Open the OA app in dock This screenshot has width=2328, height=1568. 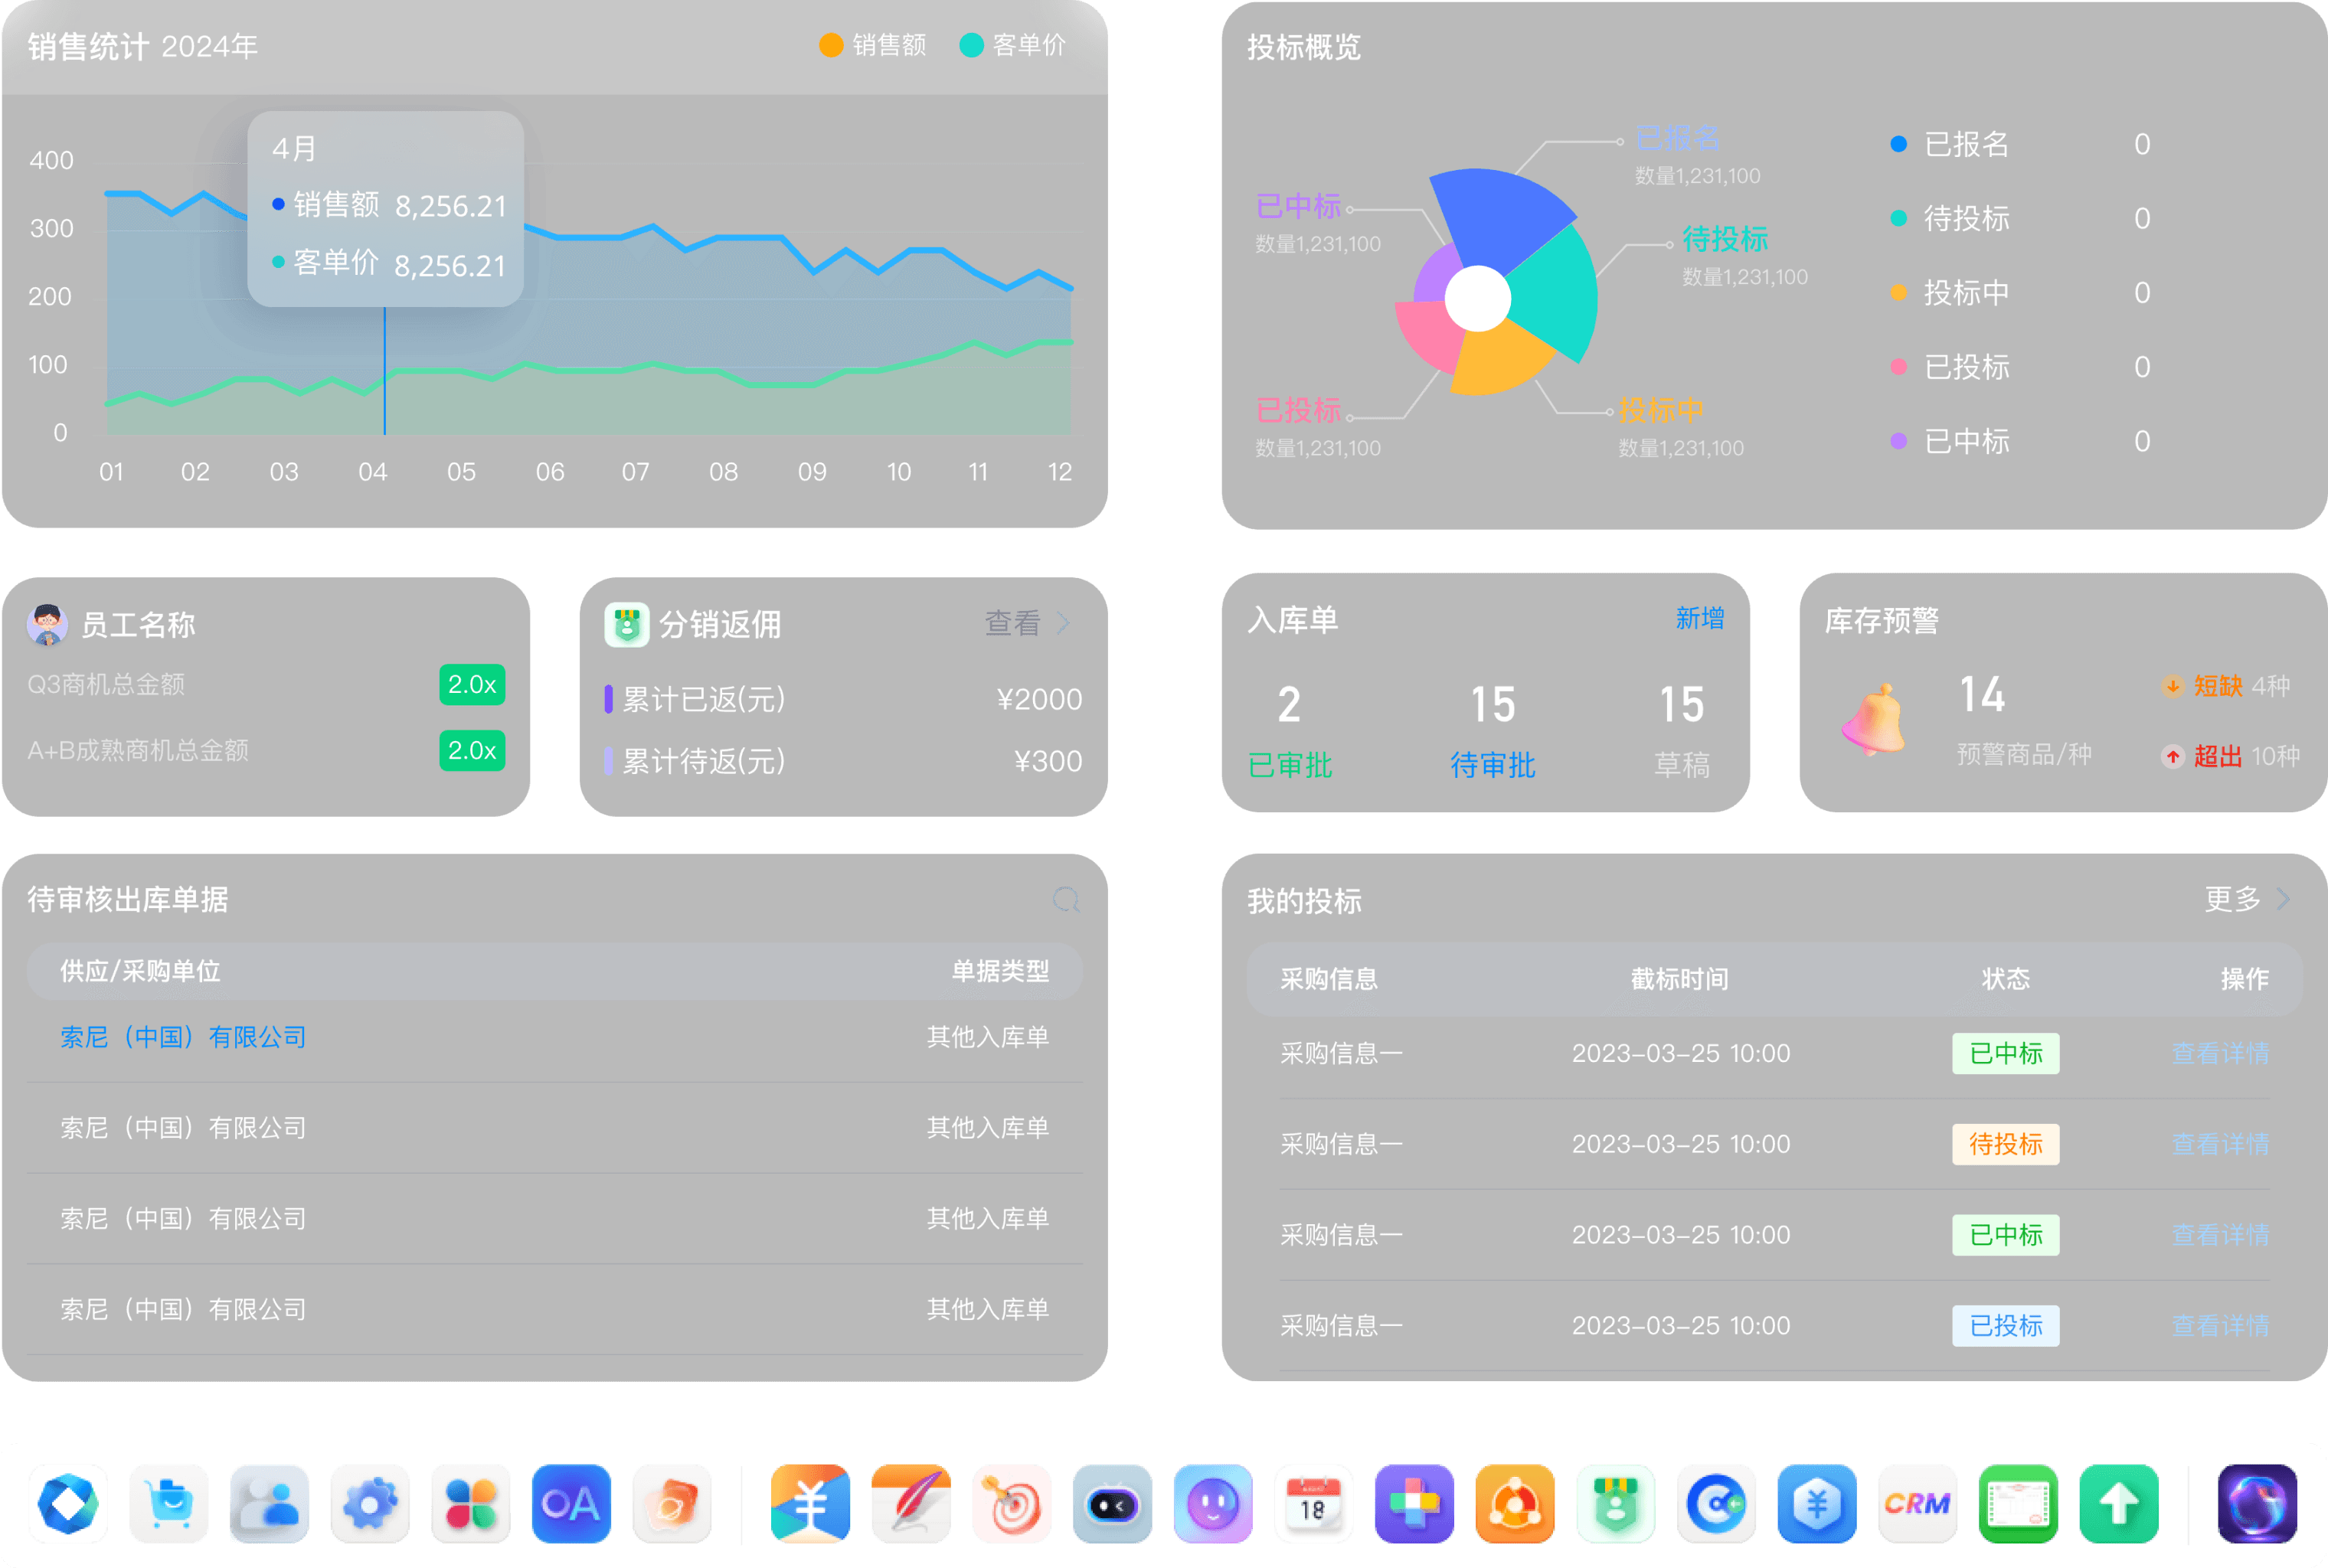click(x=571, y=1503)
